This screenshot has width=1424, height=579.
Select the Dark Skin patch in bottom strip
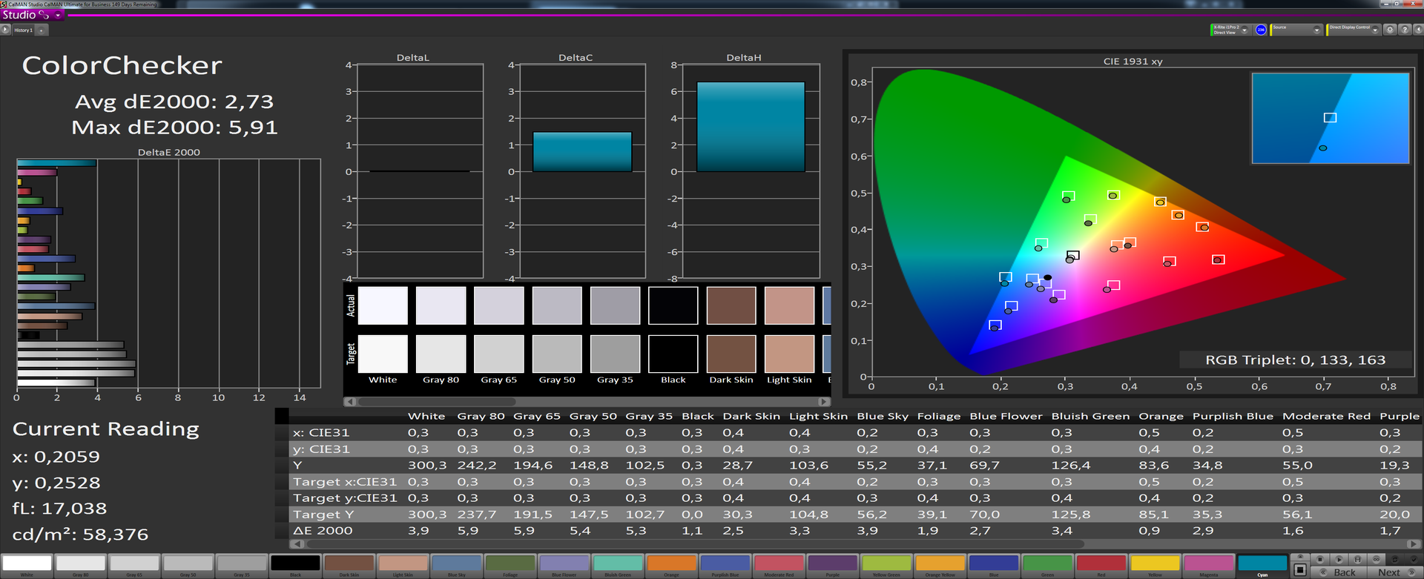tap(349, 566)
